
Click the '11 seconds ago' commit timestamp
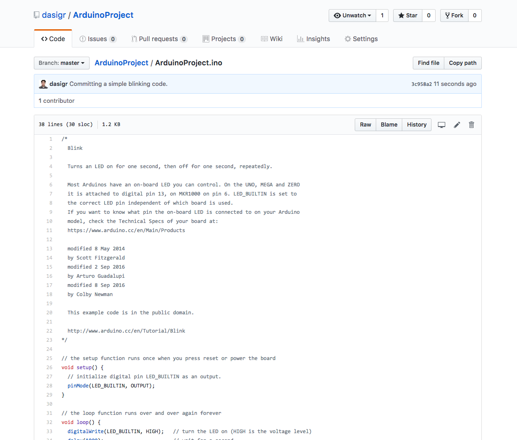click(x=455, y=84)
